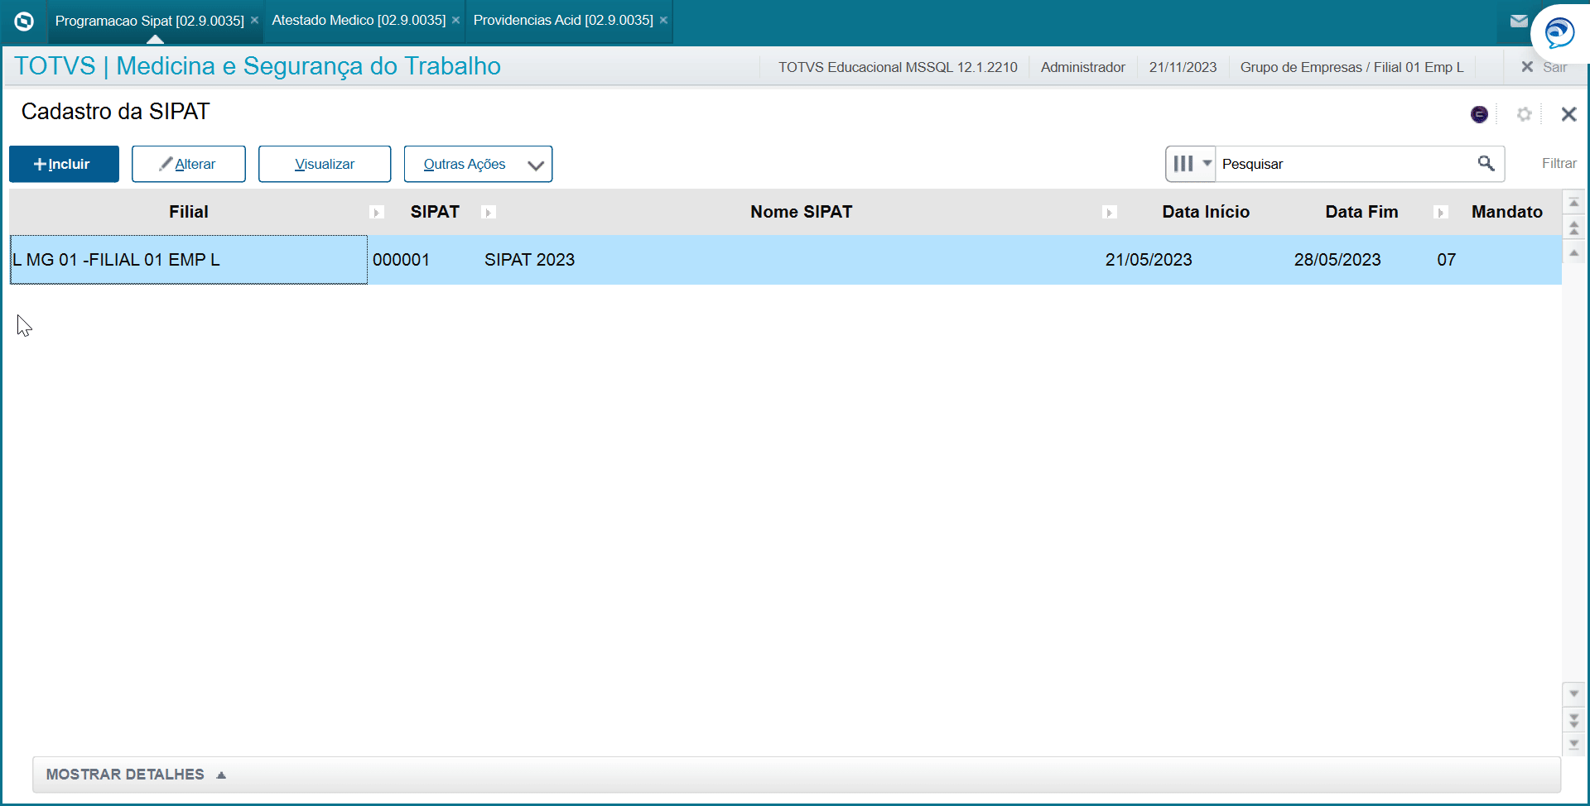
Task: Sort by Filial column header
Action: [189, 212]
